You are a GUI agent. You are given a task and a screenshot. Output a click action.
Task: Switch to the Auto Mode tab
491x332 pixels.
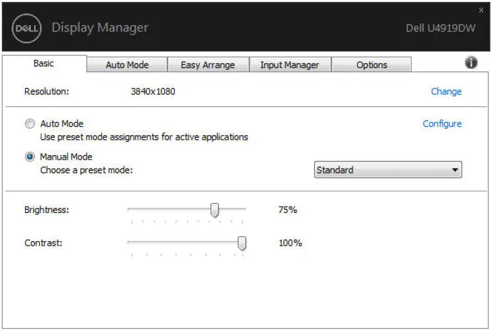(127, 65)
